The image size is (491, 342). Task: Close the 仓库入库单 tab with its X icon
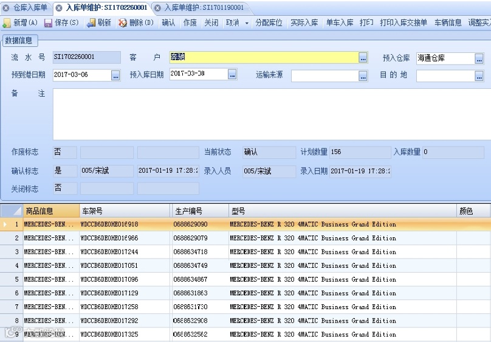coord(6,8)
